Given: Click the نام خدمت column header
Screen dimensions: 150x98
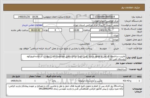Looking at the screenshot, I should (x=90, y=76).
